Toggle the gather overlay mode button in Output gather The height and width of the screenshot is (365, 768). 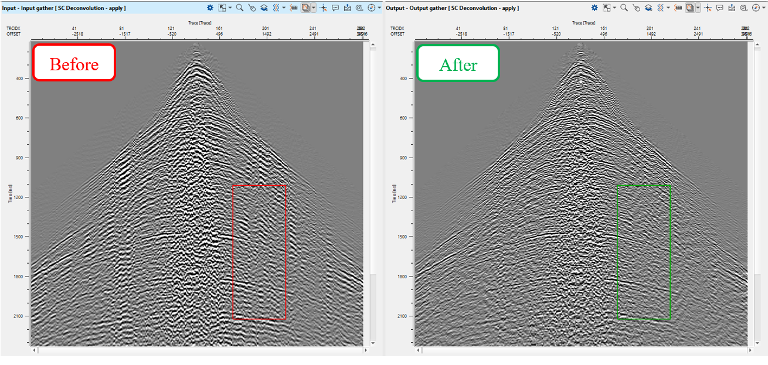pyautogui.click(x=690, y=8)
